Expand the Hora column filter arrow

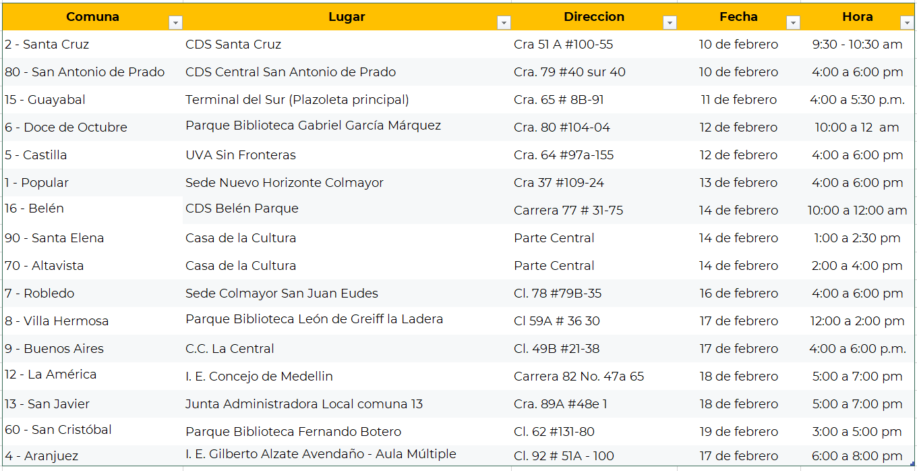pos(906,23)
